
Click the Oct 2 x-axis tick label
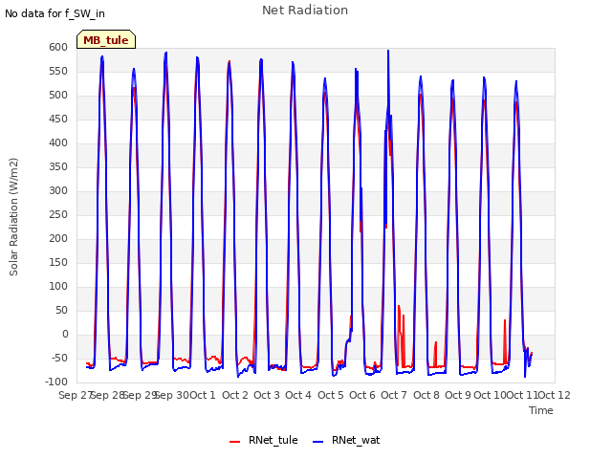point(235,395)
